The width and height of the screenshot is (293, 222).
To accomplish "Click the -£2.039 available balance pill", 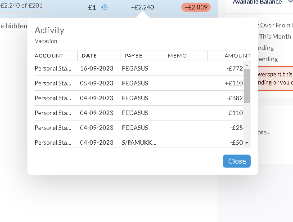I will tap(196, 7).
